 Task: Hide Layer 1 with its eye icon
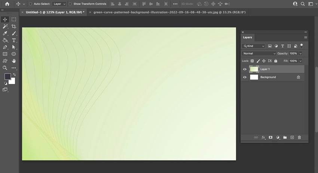point(245,69)
